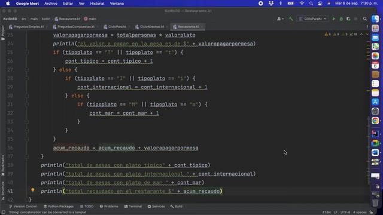Collapse the if block fold marker on line 25
This screenshot has height=215, width=383.
point(27,53)
